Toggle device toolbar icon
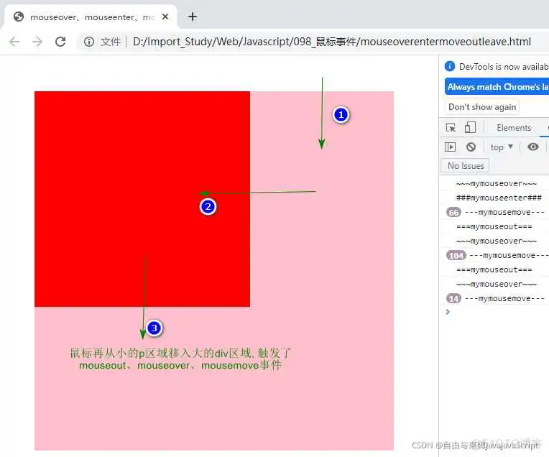 coord(470,127)
